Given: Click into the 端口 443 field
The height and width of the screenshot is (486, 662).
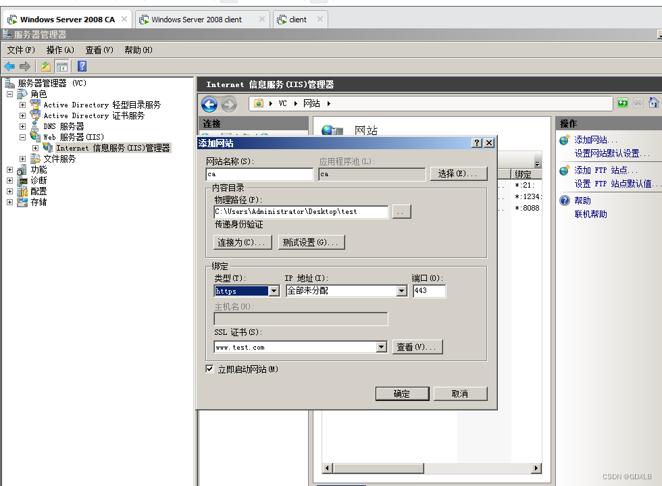Looking at the screenshot, I should (x=430, y=291).
